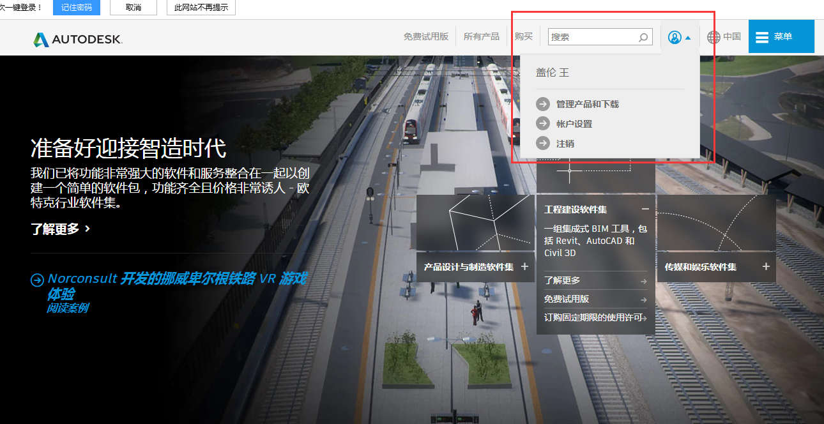Click the circled arrow next to Norconsult
This screenshot has width=824, height=424.
pos(37,280)
